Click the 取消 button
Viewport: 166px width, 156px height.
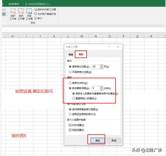pos(114,140)
